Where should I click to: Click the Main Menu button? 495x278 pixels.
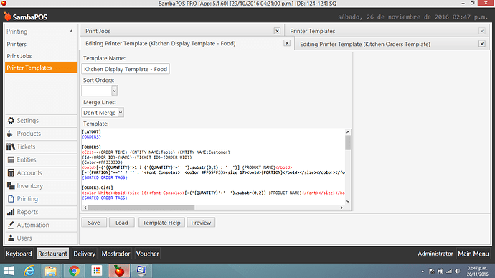point(473,254)
